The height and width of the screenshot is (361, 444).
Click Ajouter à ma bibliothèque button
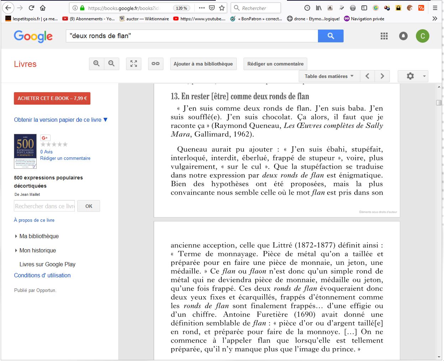click(x=203, y=64)
